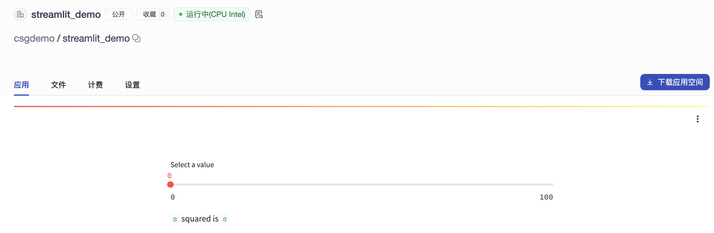Open the csgdemo namespace link
Image resolution: width=714 pixels, height=233 pixels.
coord(34,38)
